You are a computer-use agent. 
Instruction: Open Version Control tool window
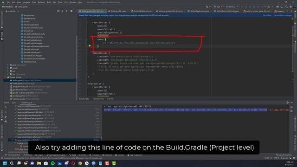click(x=13, y=155)
